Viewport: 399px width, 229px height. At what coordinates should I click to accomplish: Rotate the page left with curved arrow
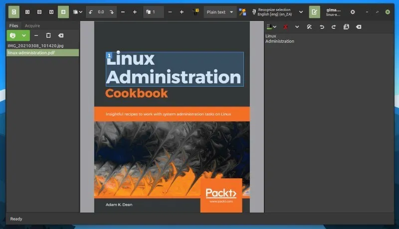pyautogui.click(x=91, y=11)
